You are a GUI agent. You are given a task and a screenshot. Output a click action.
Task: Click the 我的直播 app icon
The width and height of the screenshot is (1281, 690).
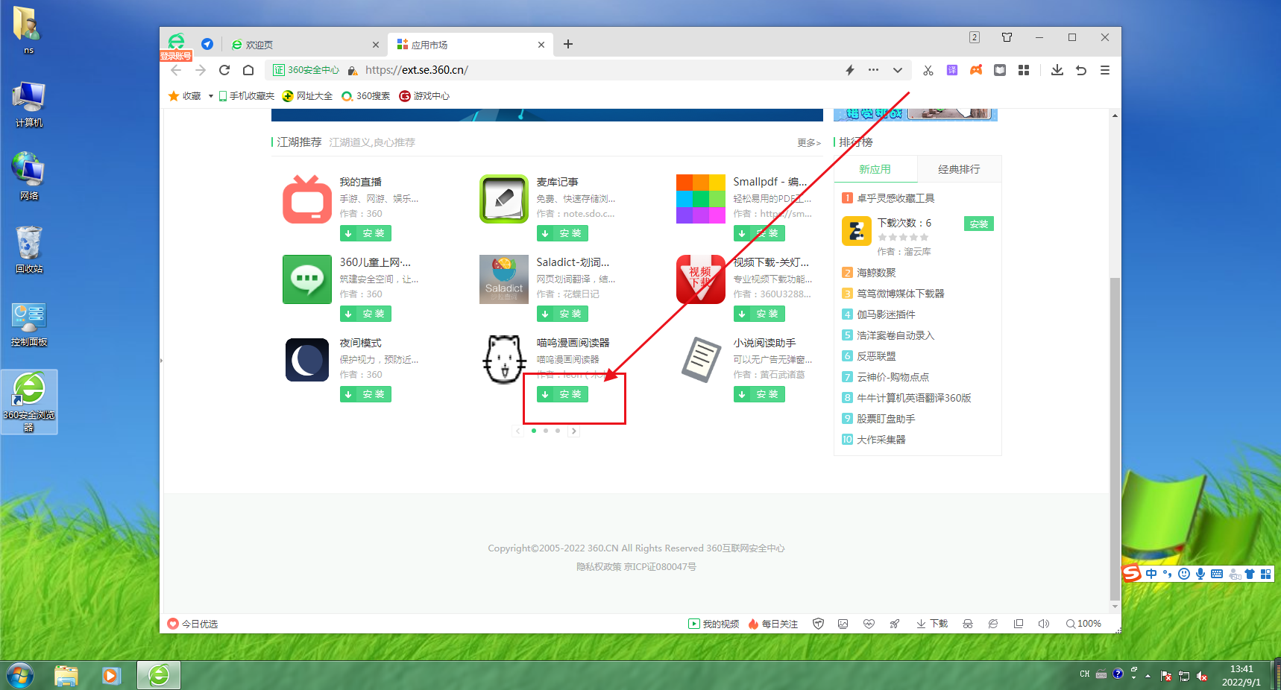click(x=307, y=199)
